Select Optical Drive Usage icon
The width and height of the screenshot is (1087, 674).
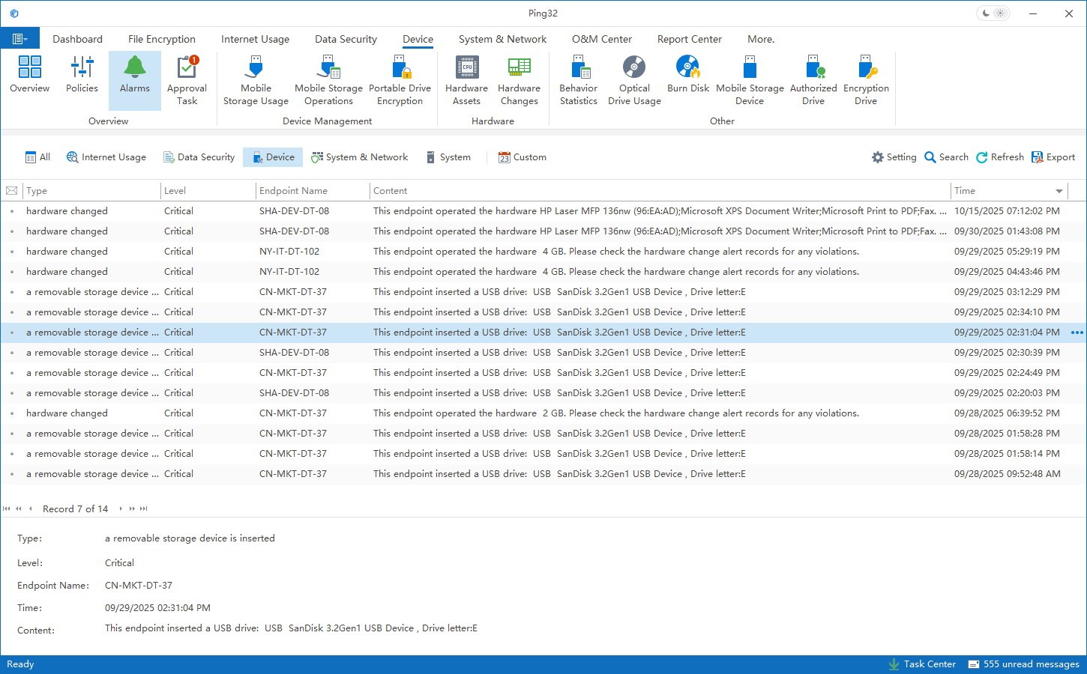tap(634, 80)
